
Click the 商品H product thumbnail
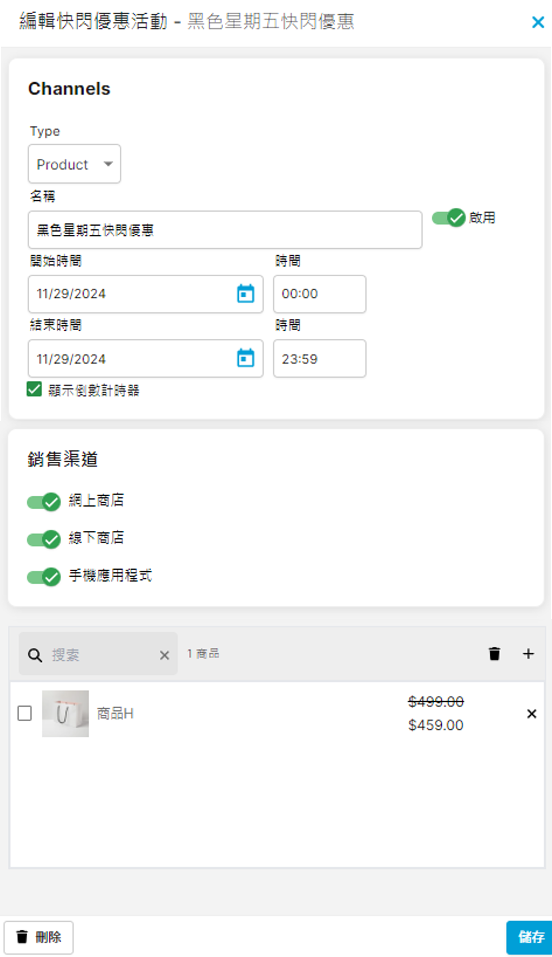66,713
